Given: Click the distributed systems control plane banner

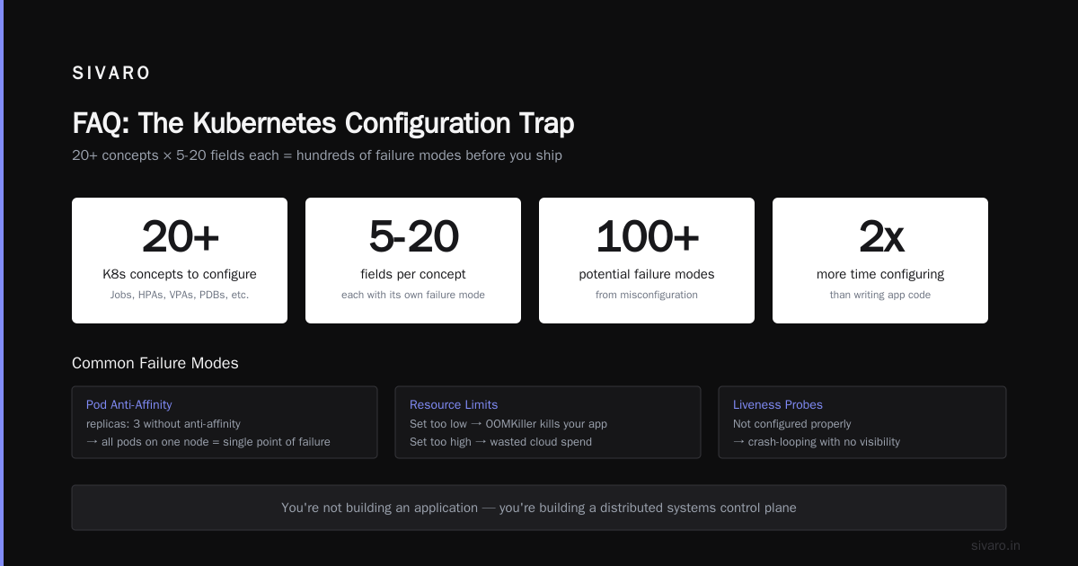Looking at the screenshot, I should 539,508.
